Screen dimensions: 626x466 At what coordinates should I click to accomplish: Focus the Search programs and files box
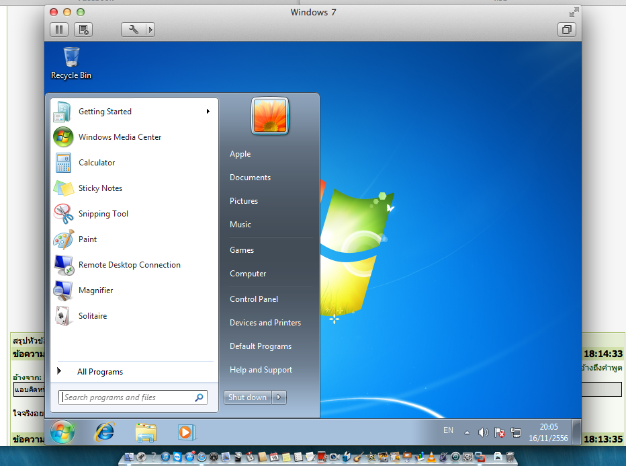132,397
